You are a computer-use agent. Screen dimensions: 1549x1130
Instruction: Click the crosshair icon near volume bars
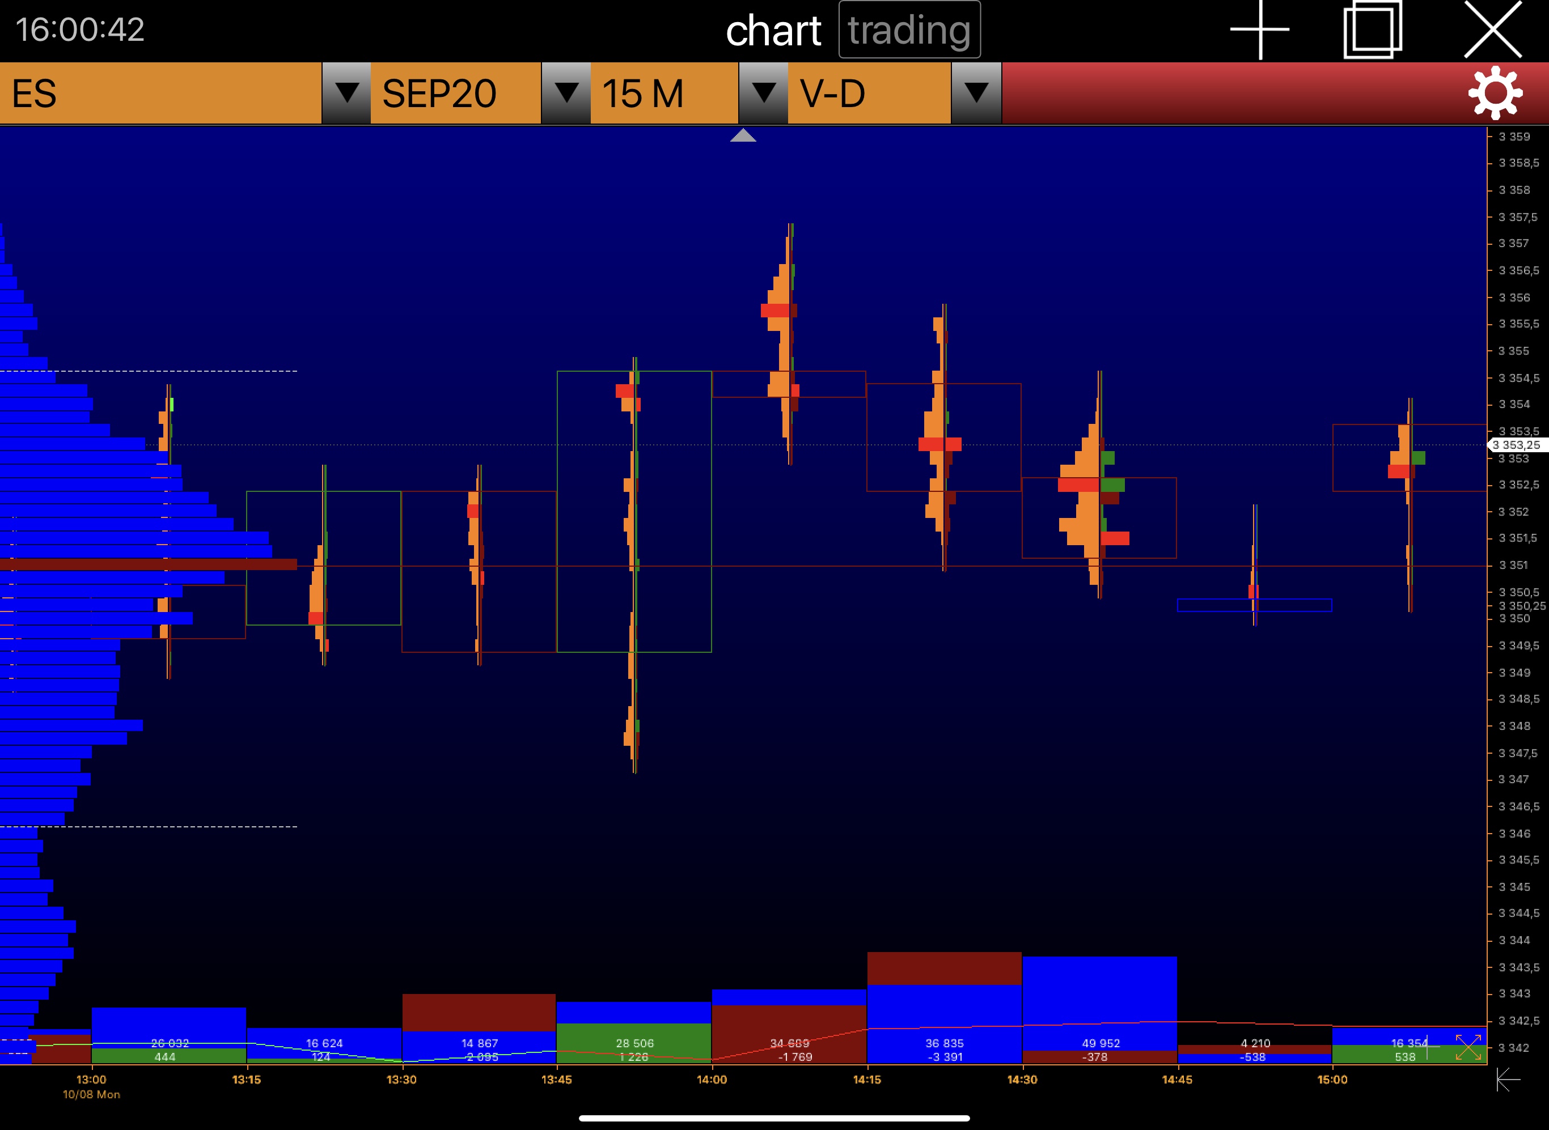coord(1427,1047)
